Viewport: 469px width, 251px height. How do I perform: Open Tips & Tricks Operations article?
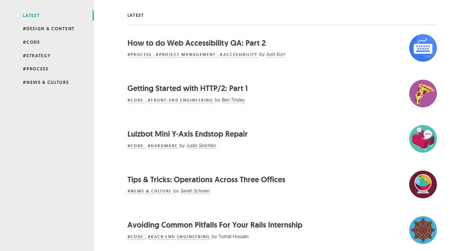pyautogui.click(x=206, y=180)
